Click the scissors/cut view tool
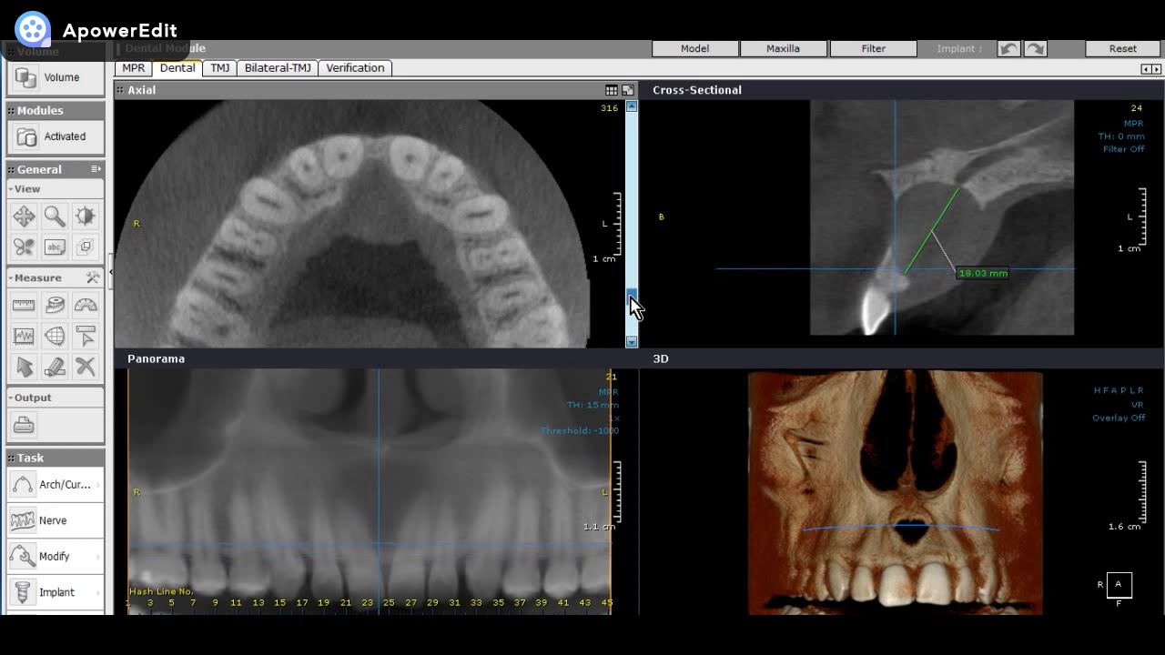Viewport: 1165px width, 655px height. (x=24, y=247)
